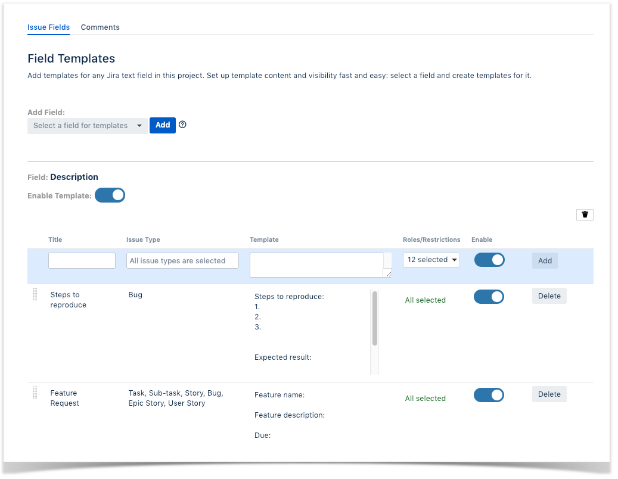Open the All issue types selector
This screenshot has width=618, height=479.
click(x=182, y=261)
